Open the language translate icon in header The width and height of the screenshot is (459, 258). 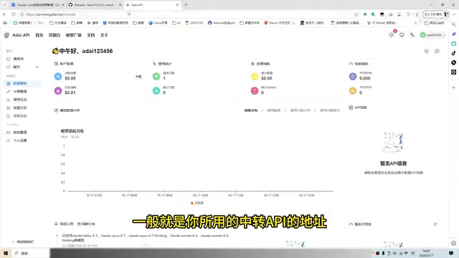point(412,35)
